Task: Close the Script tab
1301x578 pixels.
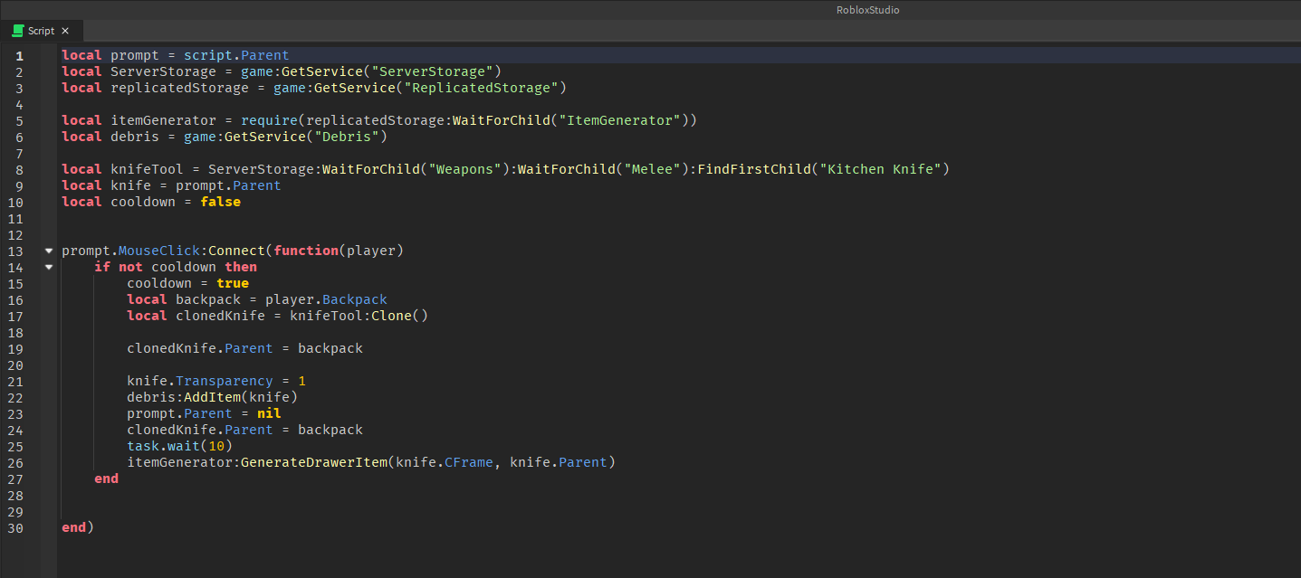Action: point(65,31)
